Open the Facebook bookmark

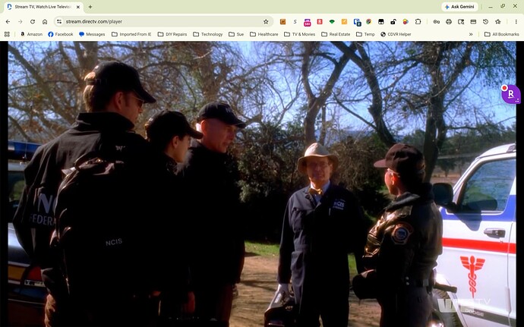pyautogui.click(x=61, y=34)
